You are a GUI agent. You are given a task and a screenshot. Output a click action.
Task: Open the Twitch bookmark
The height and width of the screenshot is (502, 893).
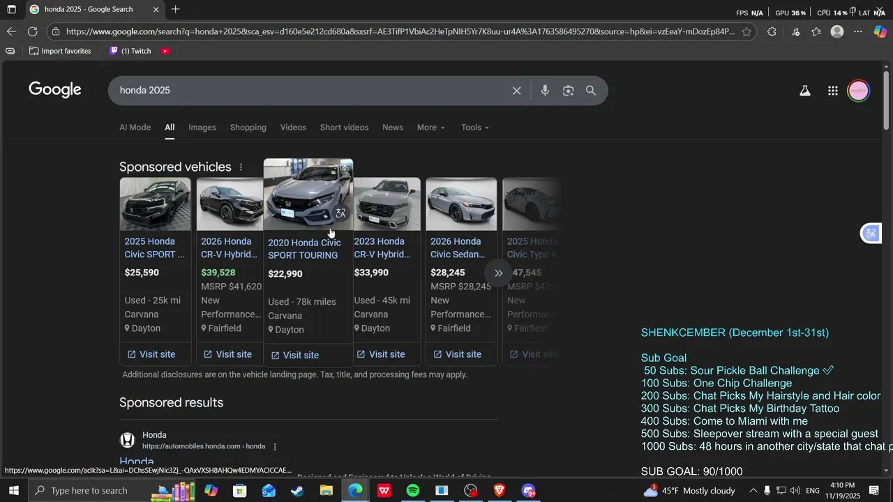(130, 51)
